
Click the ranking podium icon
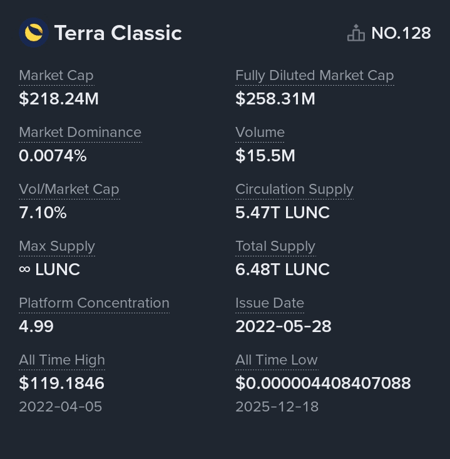click(x=355, y=33)
